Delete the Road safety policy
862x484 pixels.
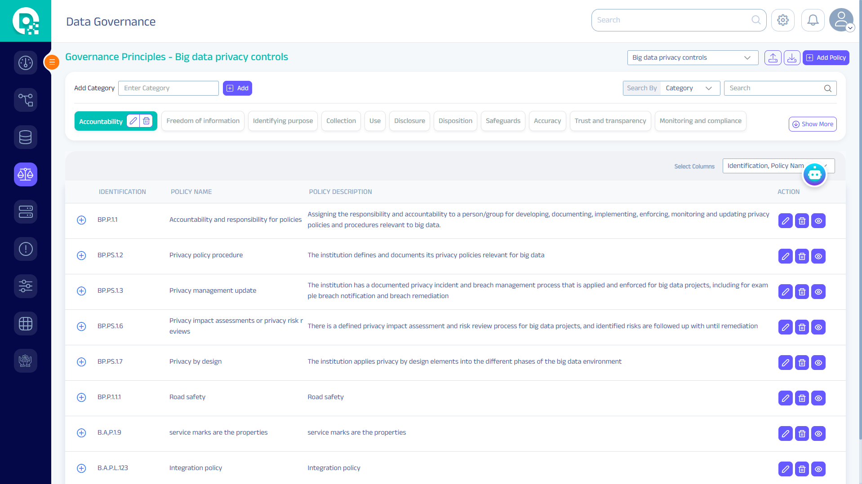tap(802, 398)
